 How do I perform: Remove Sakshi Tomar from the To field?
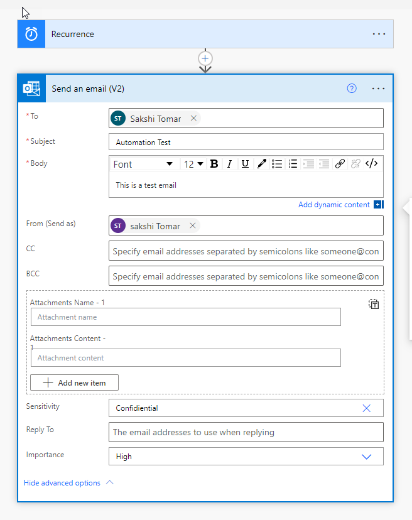(193, 118)
